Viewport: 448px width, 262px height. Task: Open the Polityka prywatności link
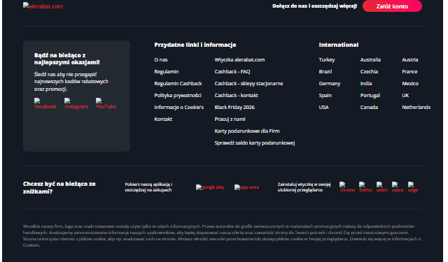178,96
